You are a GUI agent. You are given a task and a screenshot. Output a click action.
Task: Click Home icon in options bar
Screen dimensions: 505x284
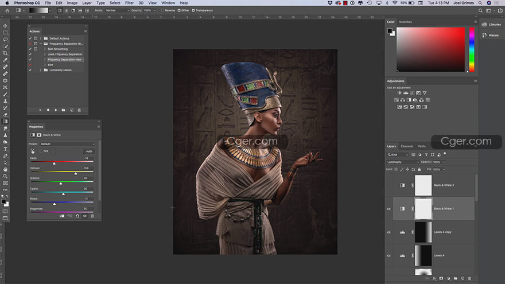7,10
